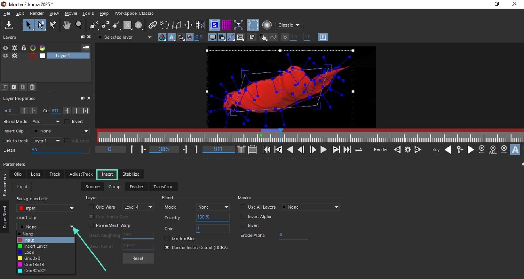The height and width of the screenshot is (279, 524).
Task: Delete all keyframes with ALL icon
Action: [x=493, y=150]
